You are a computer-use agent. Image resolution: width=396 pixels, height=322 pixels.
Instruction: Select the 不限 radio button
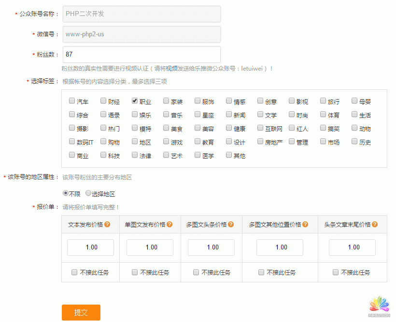click(65, 192)
